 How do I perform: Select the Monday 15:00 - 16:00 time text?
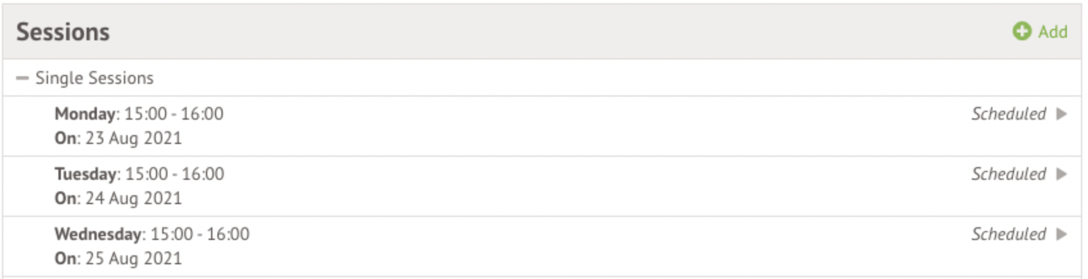(x=174, y=114)
